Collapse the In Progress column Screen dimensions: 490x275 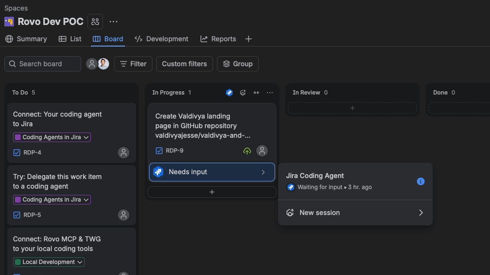[256, 93]
